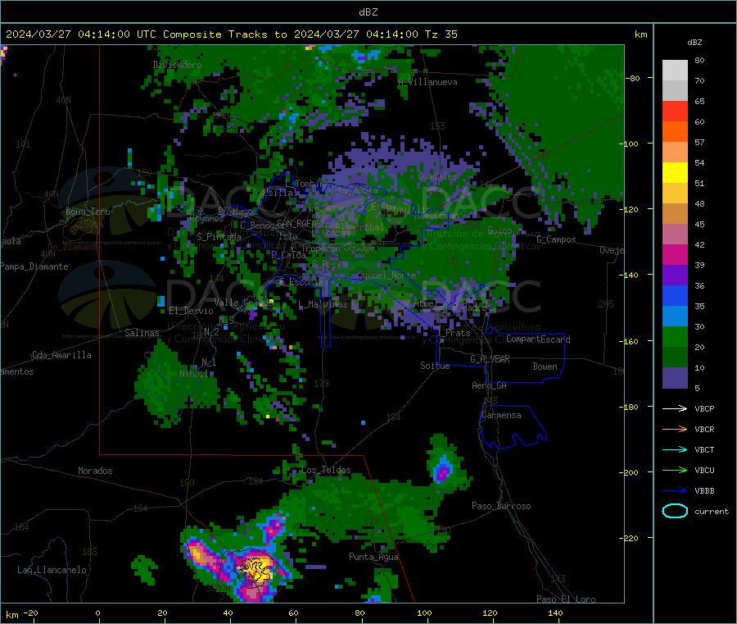Screen dimensions: 737x624
Task: Select the blue 36 dBZ color swatch
Action: (x=675, y=295)
